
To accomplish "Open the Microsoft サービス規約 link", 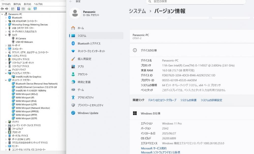I will point(154,148).
